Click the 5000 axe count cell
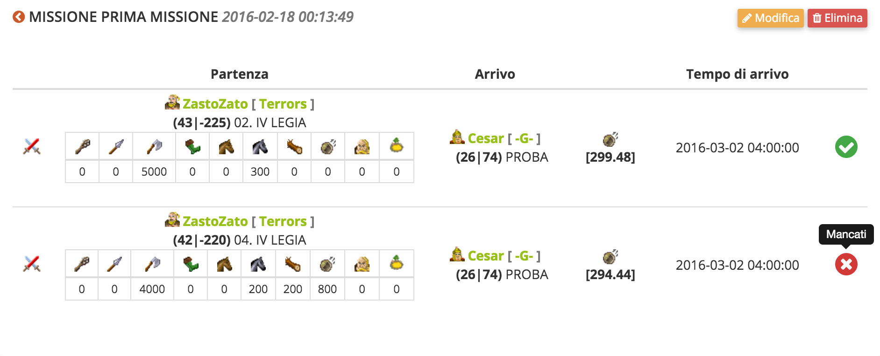The width and height of the screenshot is (880, 356). 154,172
